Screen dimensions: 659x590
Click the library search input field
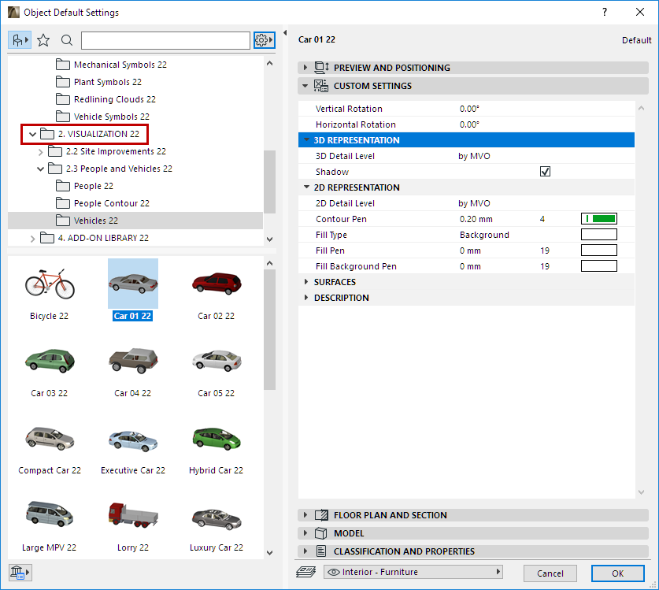point(165,40)
